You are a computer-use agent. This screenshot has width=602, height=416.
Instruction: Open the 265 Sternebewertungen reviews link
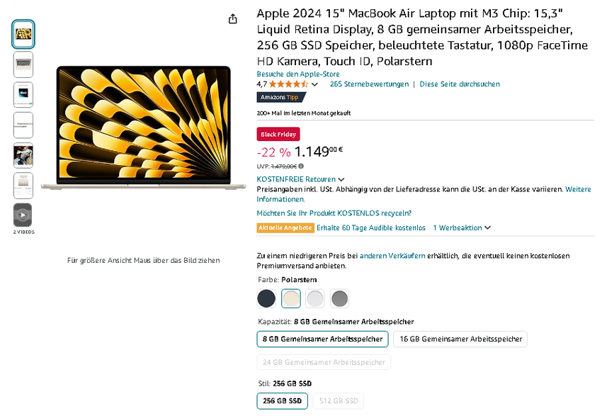(369, 84)
